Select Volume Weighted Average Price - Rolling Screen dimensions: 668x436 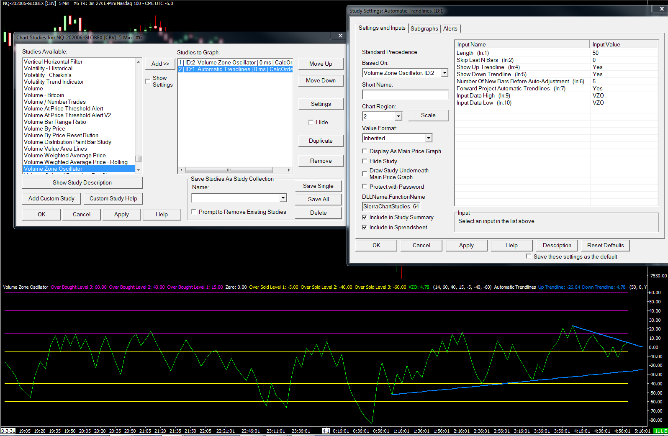click(79, 162)
